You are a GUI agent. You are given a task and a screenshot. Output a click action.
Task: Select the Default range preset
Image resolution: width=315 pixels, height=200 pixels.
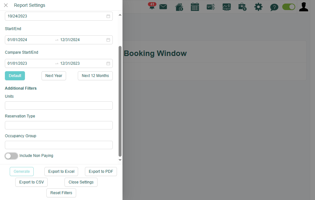[15, 76]
